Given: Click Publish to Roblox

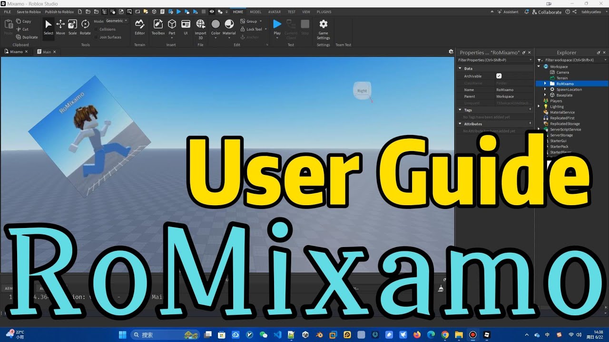Looking at the screenshot, I should pyautogui.click(x=59, y=12).
